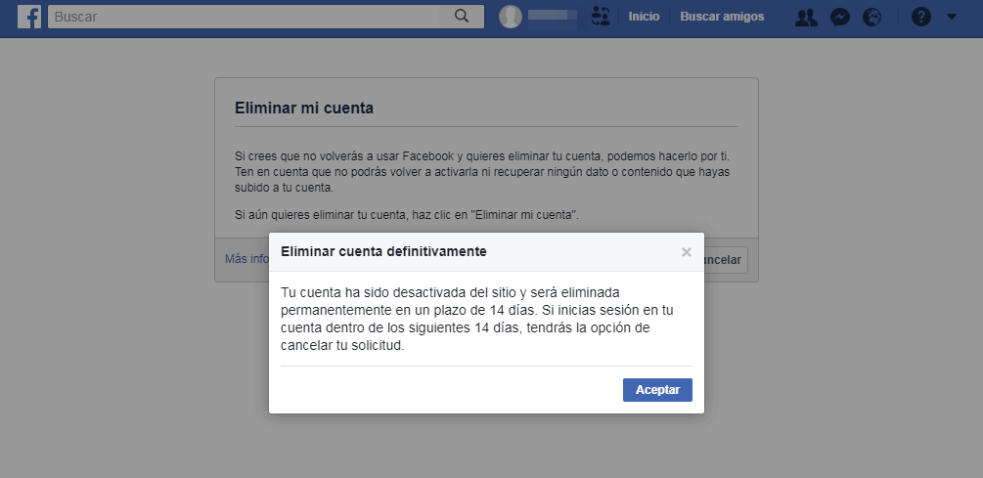Click the text 'Si aún quieres eliminar tu cuenta'

[322, 215]
